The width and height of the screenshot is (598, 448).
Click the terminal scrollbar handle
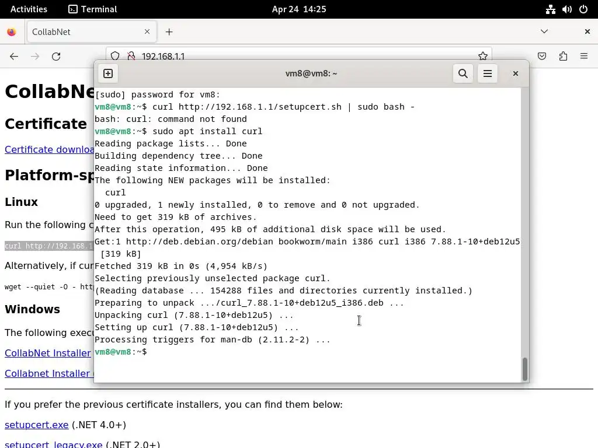pos(525,369)
